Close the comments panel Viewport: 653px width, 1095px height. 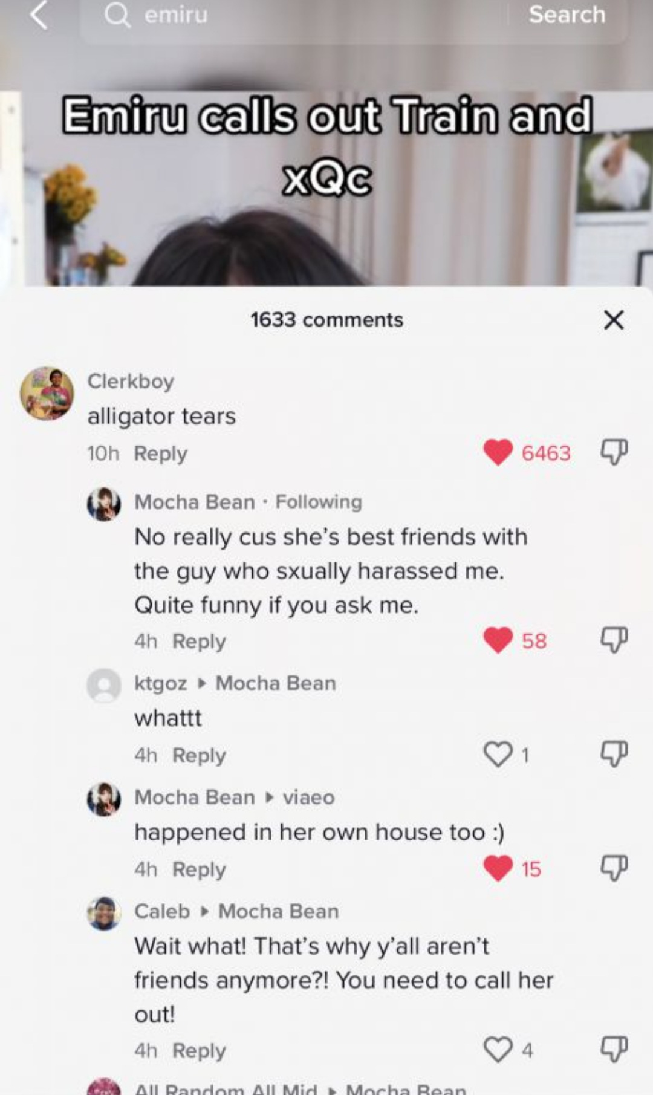click(x=614, y=319)
